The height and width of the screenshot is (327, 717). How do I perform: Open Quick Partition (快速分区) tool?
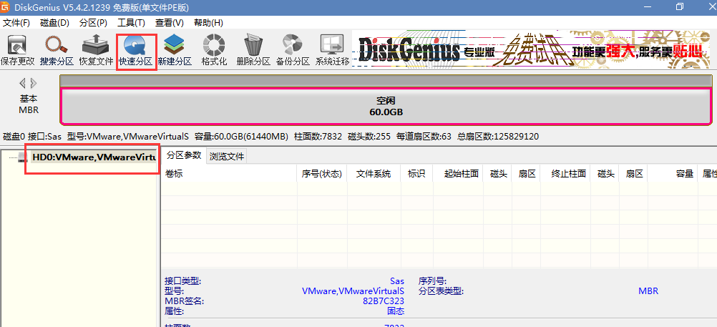135,50
